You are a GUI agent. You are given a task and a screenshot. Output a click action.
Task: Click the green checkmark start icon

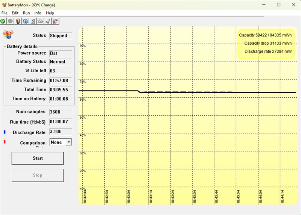(3, 21)
